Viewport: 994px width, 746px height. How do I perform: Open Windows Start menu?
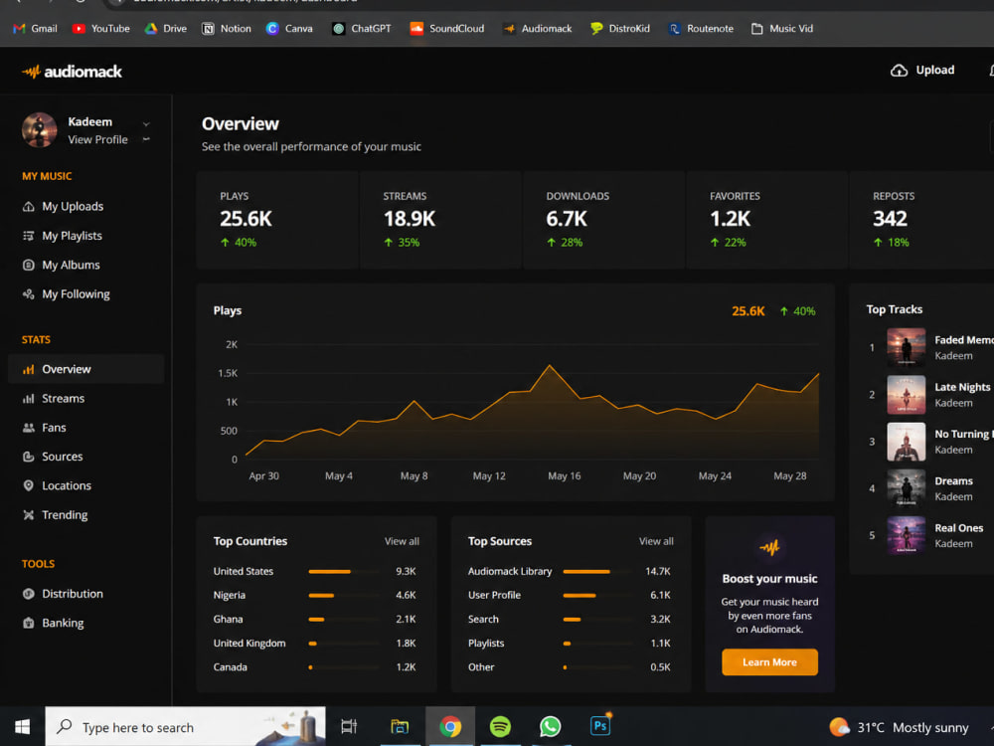tap(22, 727)
